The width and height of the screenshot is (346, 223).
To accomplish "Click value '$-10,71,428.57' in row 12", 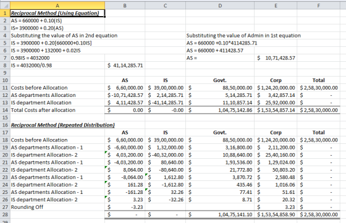I will coord(125,95).
